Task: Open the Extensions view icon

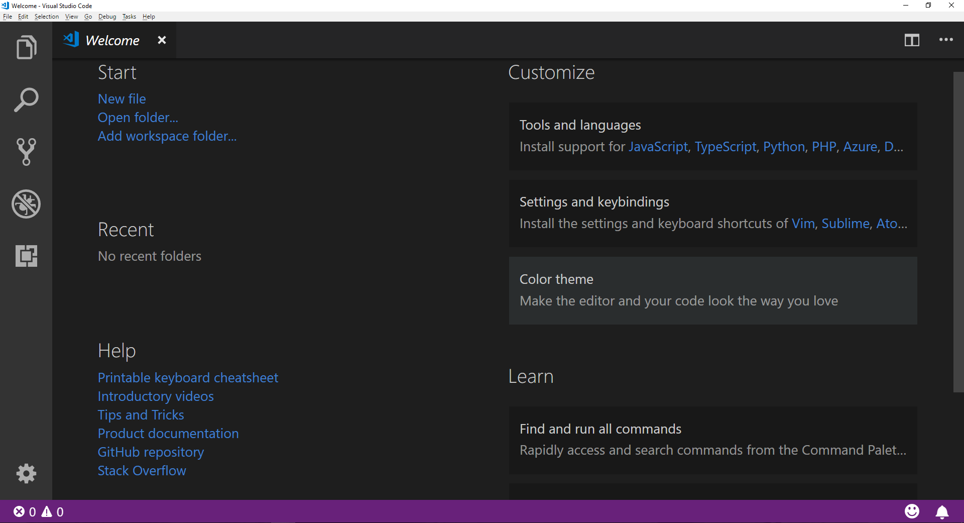Action: [26, 256]
